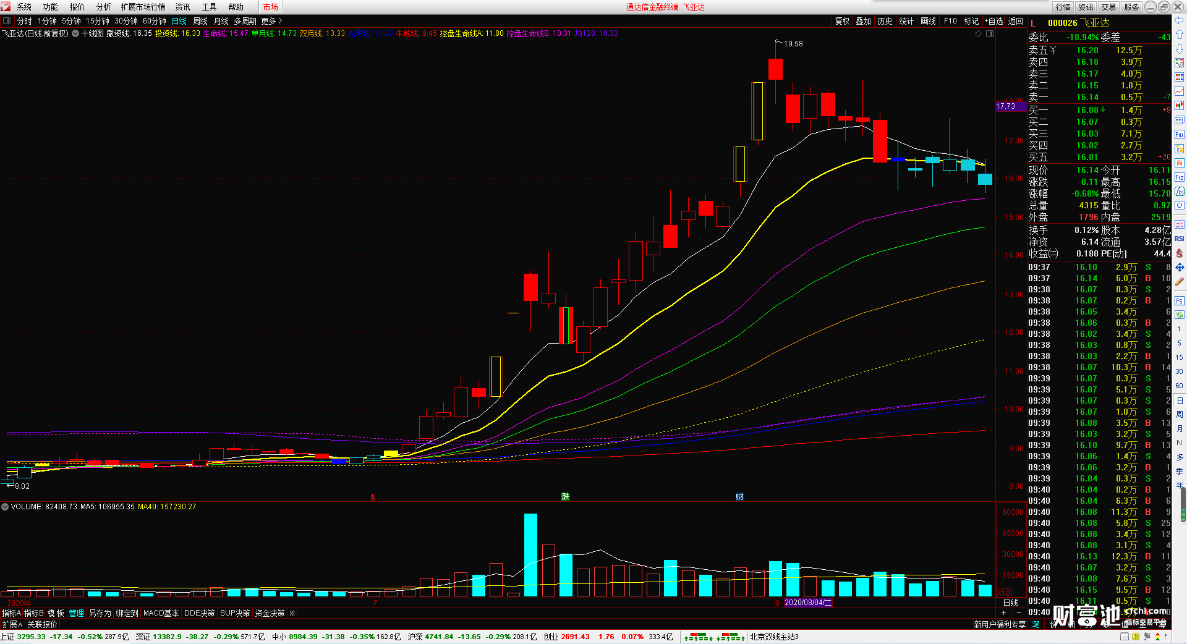The width and height of the screenshot is (1187, 644).
Task: Click the MACD基本 indicator tab
Action: tap(161, 613)
